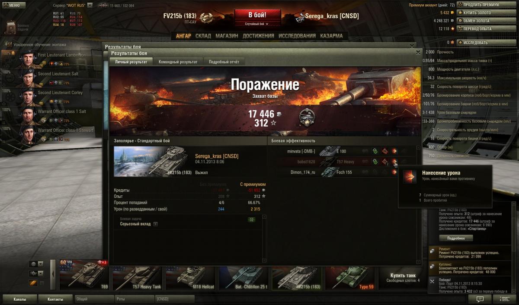Click the question mark beside Серьезный вклад

[x=156, y=224]
